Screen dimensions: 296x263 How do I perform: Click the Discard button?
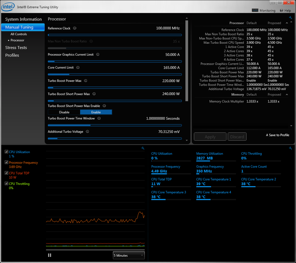[237, 137]
